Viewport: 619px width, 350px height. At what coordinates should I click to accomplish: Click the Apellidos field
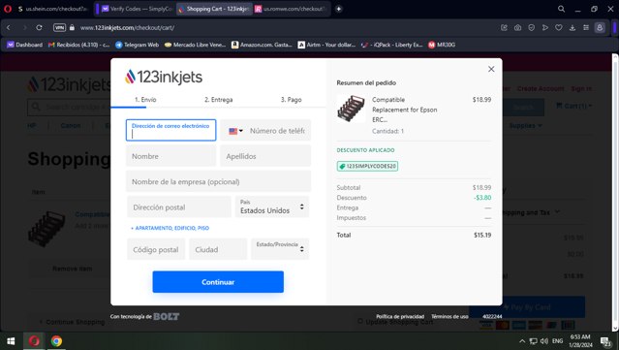[x=265, y=156]
